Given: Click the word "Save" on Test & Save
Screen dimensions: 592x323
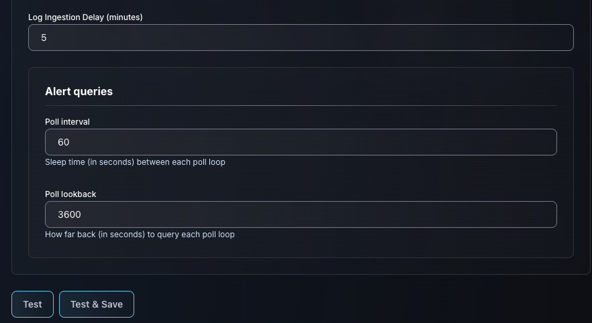Looking at the screenshot, I should coord(112,304).
